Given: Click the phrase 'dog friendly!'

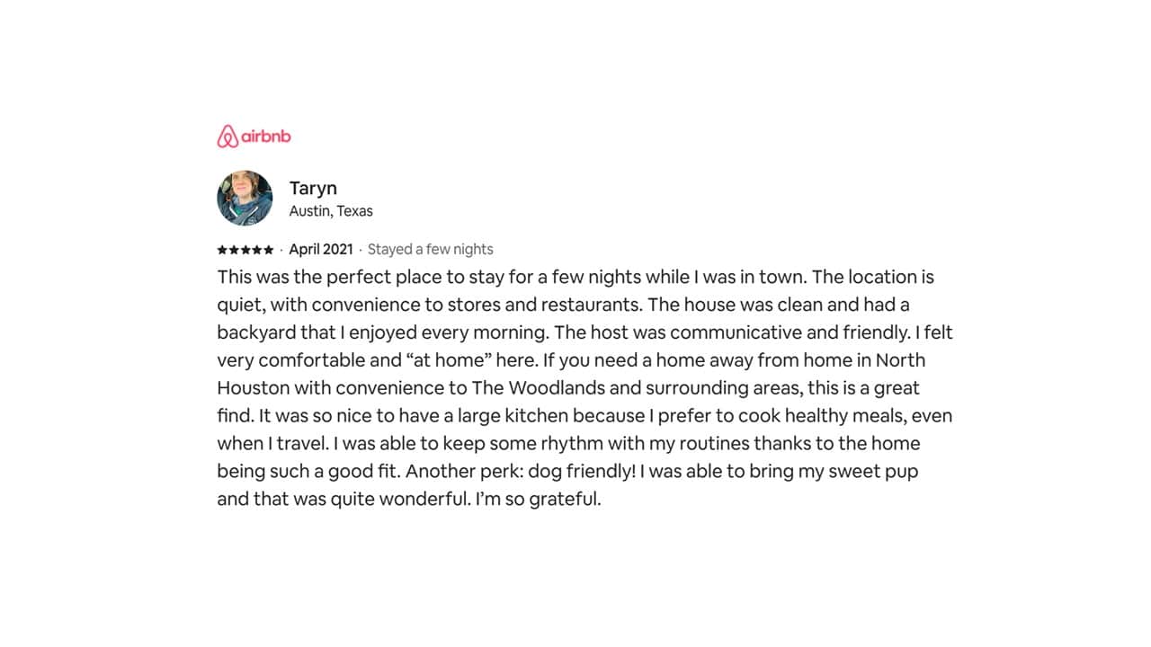Looking at the screenshot, I should point(583,472).
